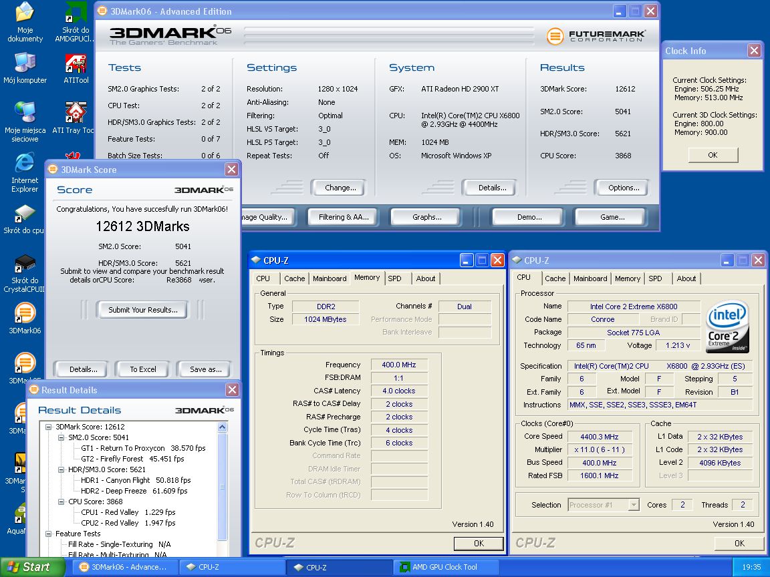Click OK in the Clock Info dialog
The width and height of the screenshot is (770, 577).
[x=713, y=155]
